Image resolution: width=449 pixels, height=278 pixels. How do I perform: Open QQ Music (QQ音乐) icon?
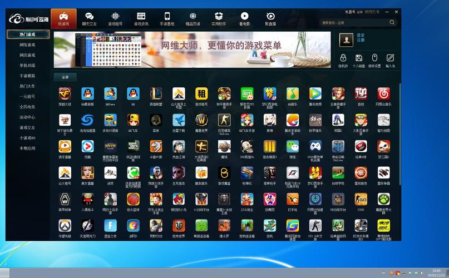coord(292,93)
